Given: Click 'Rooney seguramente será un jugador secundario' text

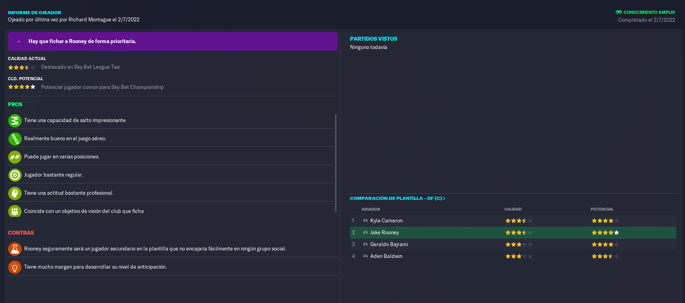Looking at the screenshot, I should click(x=155, y=249).
